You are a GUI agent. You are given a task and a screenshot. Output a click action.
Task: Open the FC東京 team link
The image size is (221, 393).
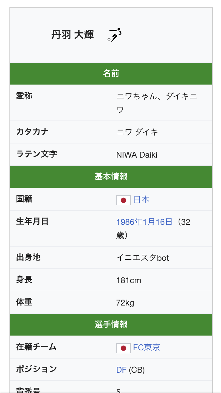pyautogui.click(x=146, y=347)
